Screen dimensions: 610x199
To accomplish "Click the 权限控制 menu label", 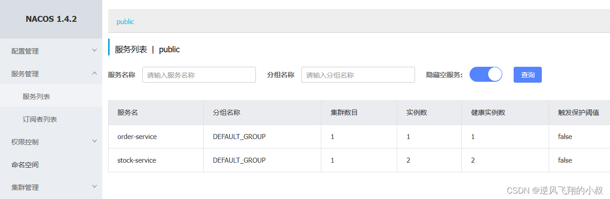I will [25, 142].
